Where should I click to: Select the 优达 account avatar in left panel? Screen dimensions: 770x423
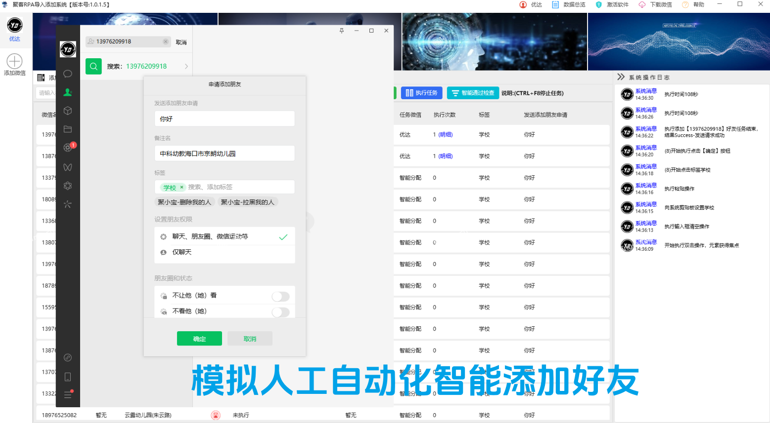(15, 25)
